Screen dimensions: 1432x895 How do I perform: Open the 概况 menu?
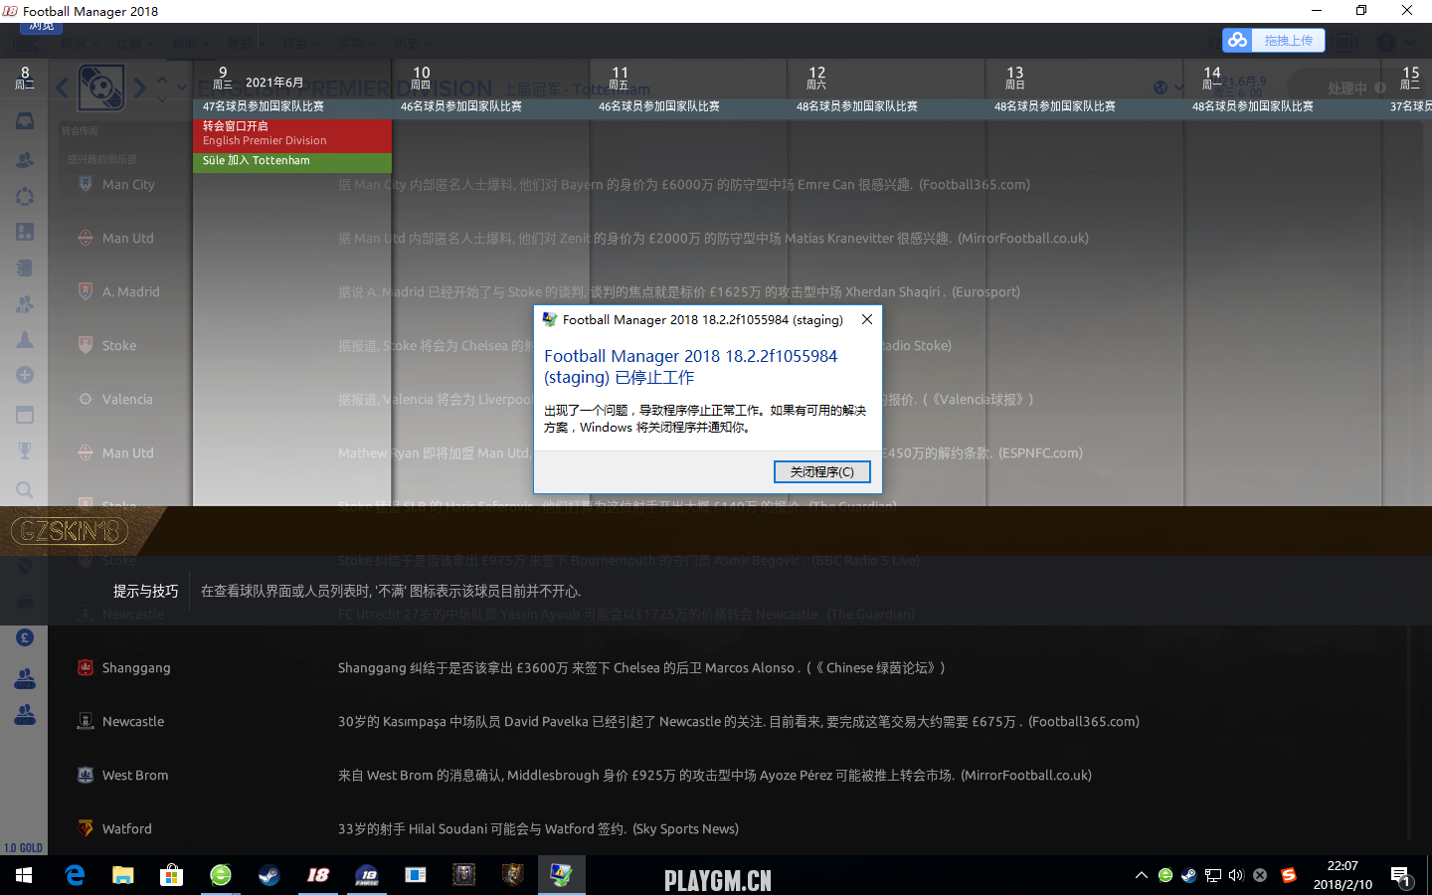(80, 44)
